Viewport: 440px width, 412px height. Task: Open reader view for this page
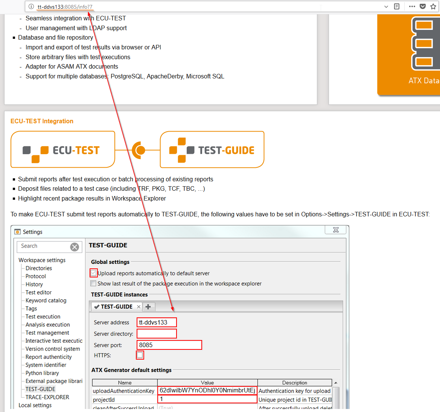(396, 6)
